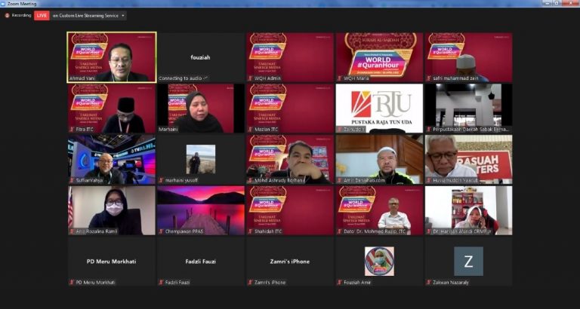Image resolution: width=580 pixels, height=309 pixels.
Task: Select the fouziah connecting to audio tile
Action: point(201,57)
